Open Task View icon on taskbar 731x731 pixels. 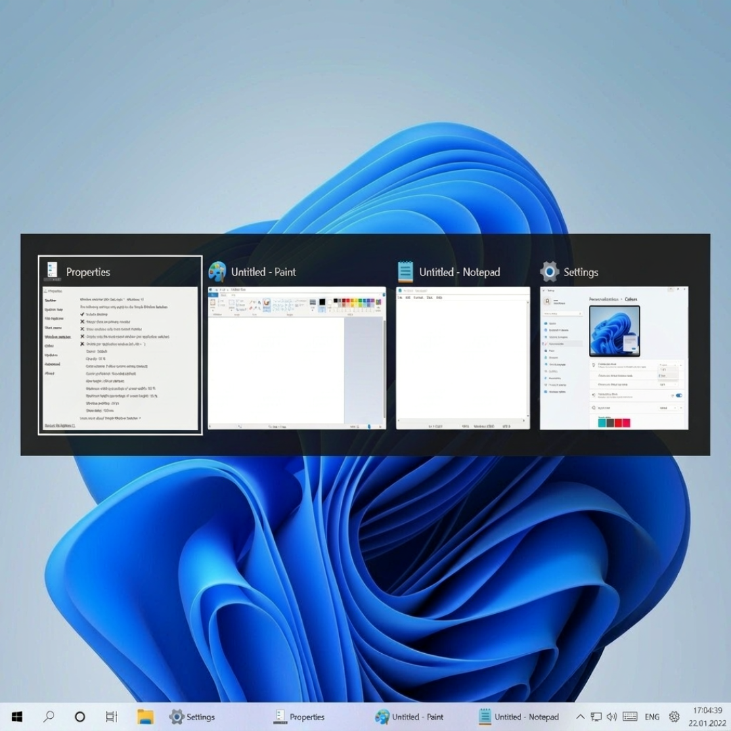tap(112, 717)
